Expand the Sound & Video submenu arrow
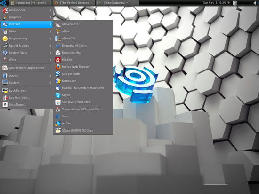The width and height of the screenshot is (259, 194). click(x=50, y=46)
